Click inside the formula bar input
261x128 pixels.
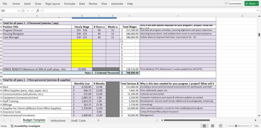point(150,11)
